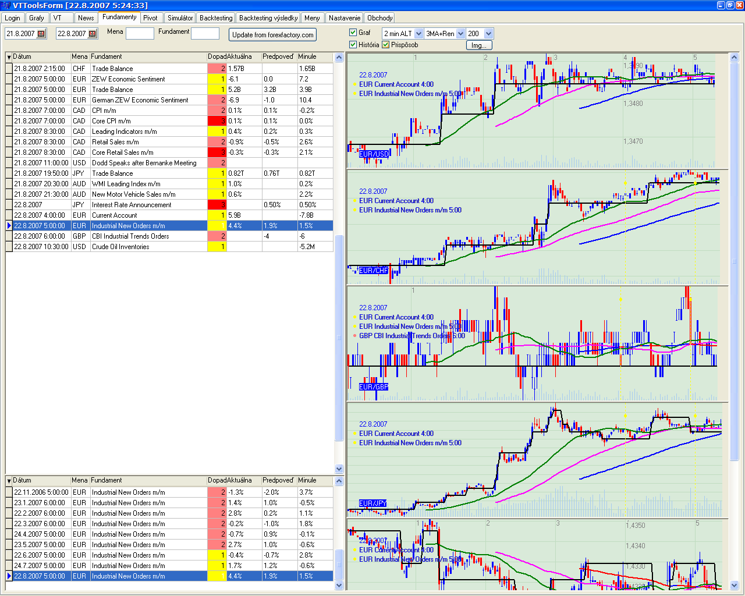Open the 200 bars count dropdown
Screen dimensions: 745x596
pos(488,34)
